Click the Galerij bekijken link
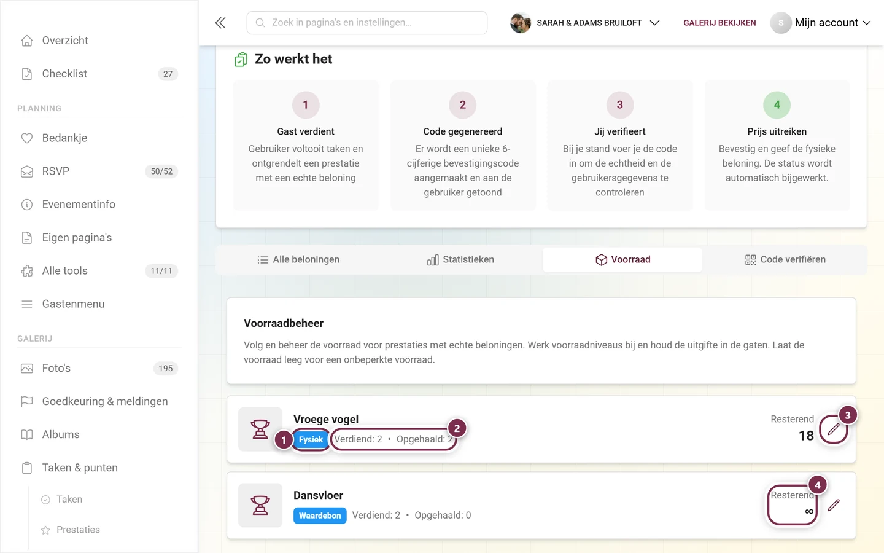This screenshot has width=884, height=553. [719, 23]
